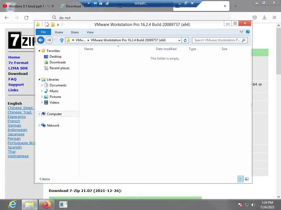The image size is (281, 210).
Task: Open the File menu tab
Action: [43, 32]
